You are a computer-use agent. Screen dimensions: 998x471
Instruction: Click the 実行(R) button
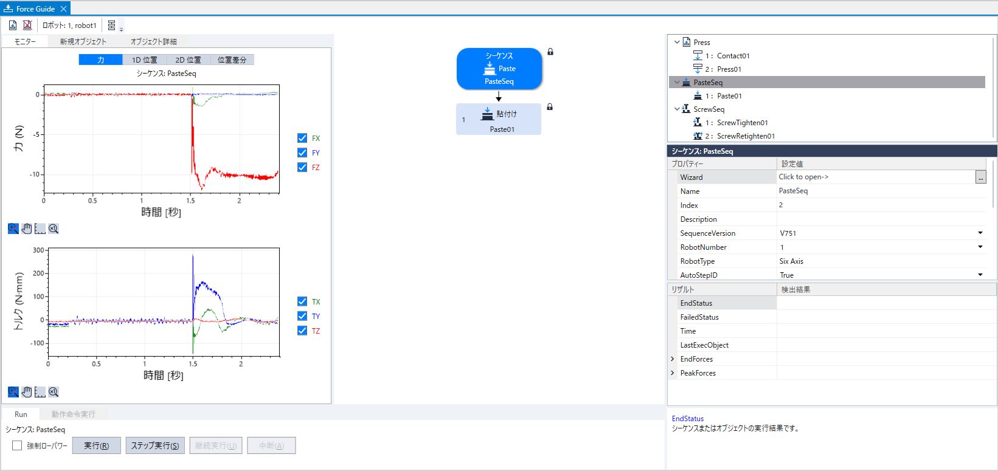[x=96, y=445]
